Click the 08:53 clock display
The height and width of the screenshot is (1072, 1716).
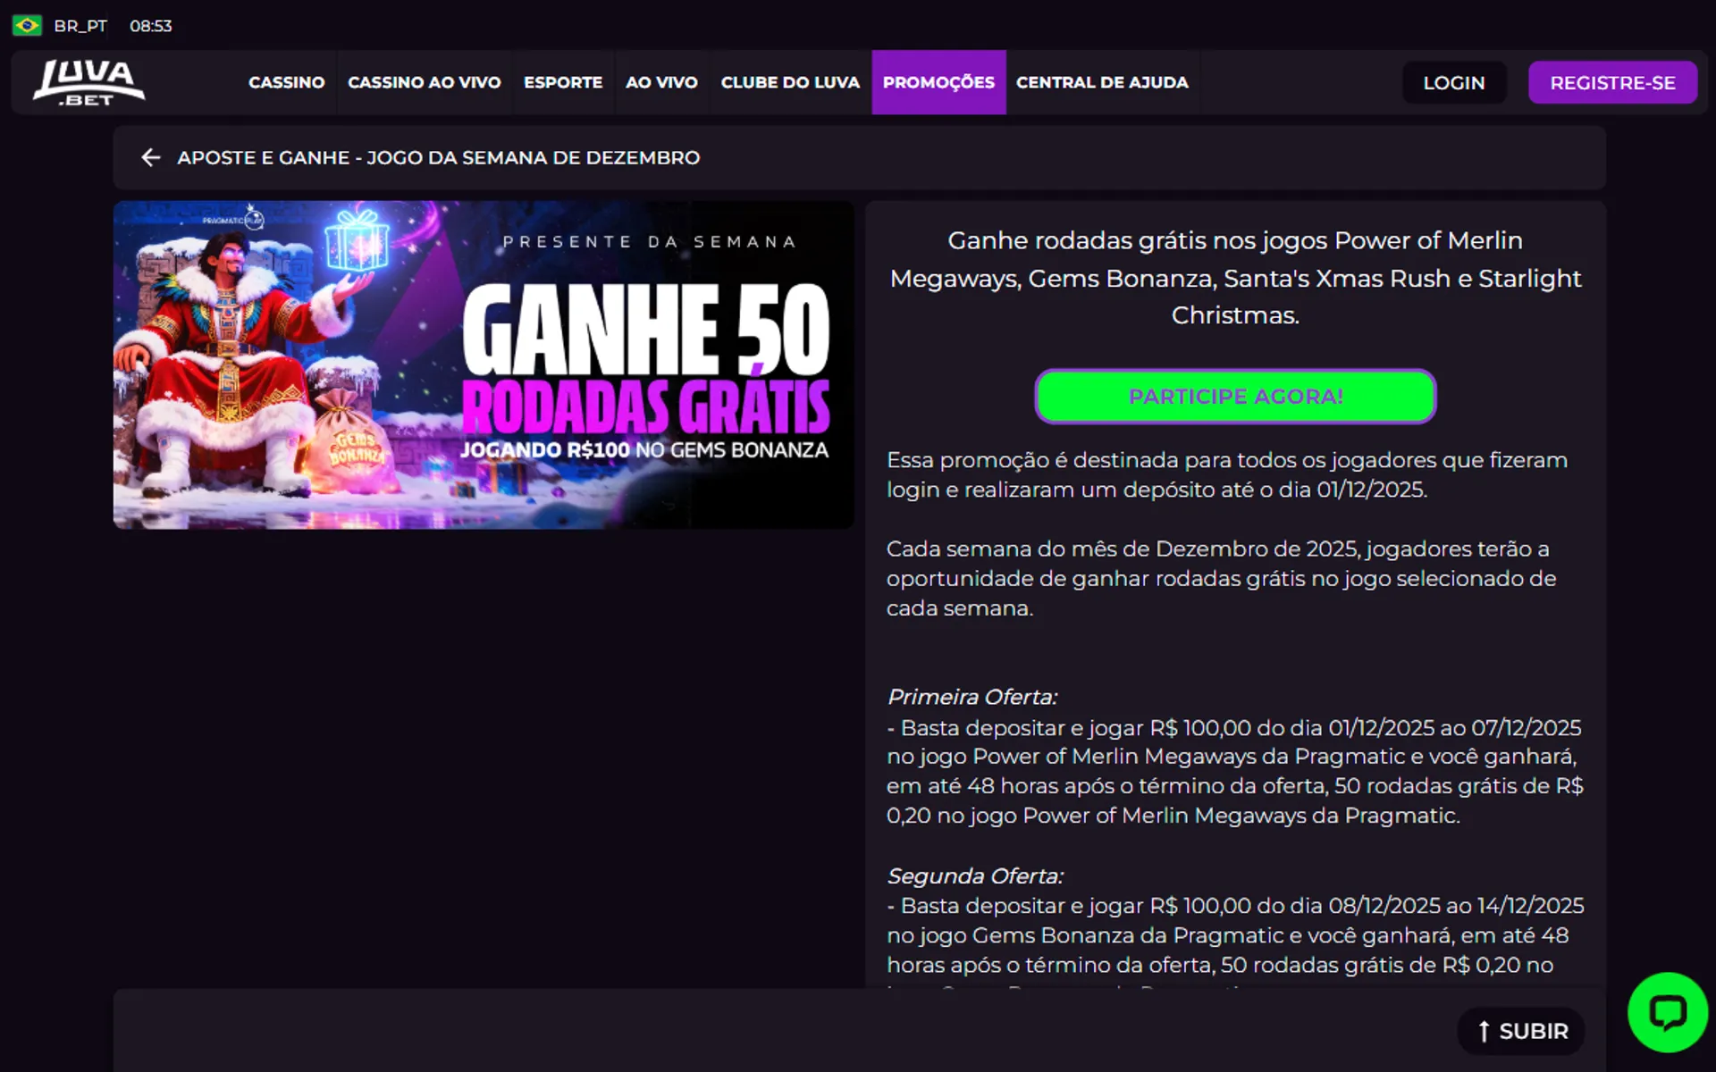click(x=150, y=26)
